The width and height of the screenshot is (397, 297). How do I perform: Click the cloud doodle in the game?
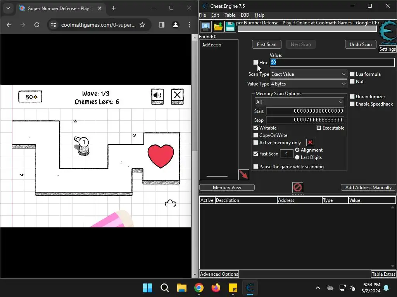[171, 203]
